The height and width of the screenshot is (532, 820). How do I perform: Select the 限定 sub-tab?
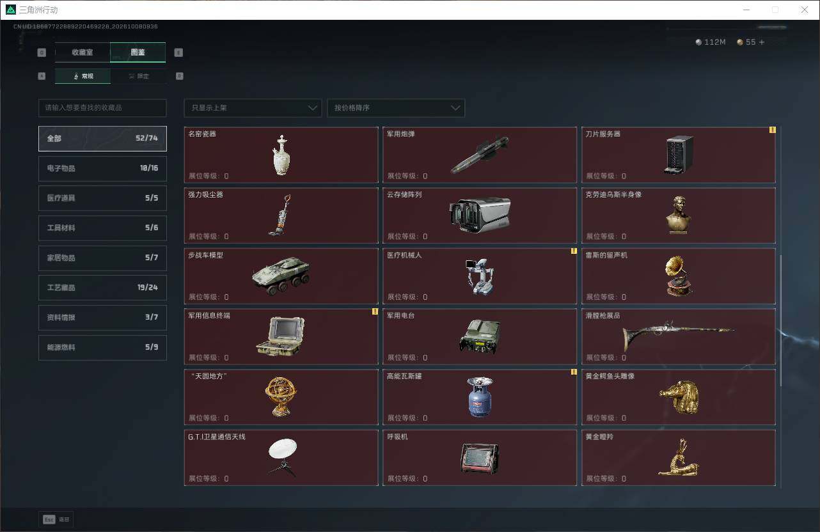(x=138, y=76)
